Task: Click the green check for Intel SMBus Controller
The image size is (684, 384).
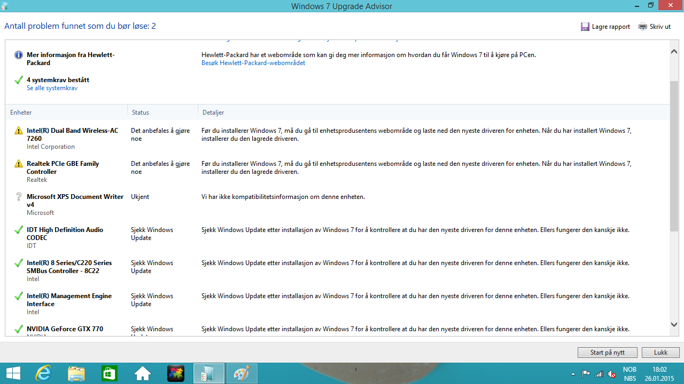Action: click(19, 263)
